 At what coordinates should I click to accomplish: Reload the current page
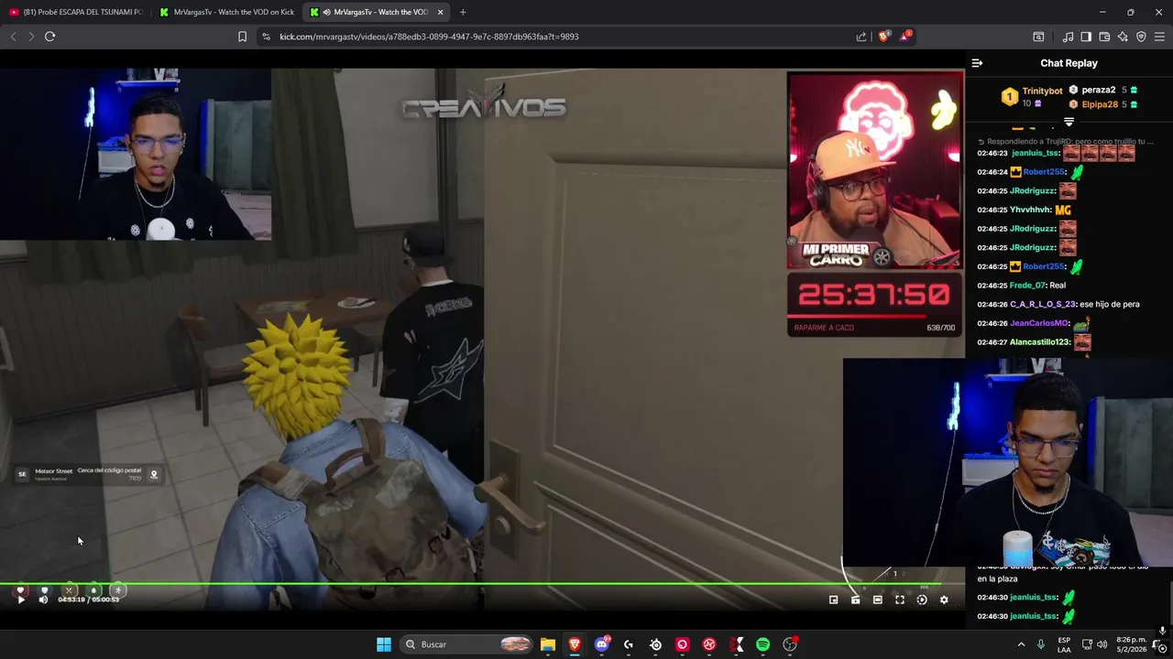coord(49,37)
